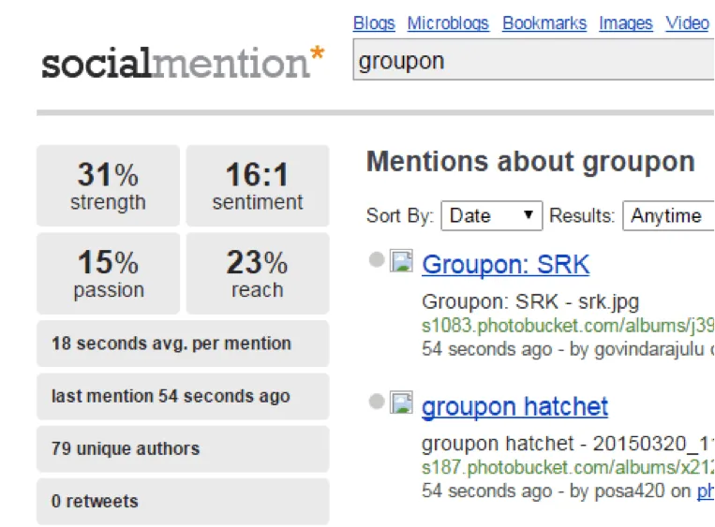Open the Sort By Date dropdown
The height and width of the screenshot is (527, 715).
pos(492,215)
